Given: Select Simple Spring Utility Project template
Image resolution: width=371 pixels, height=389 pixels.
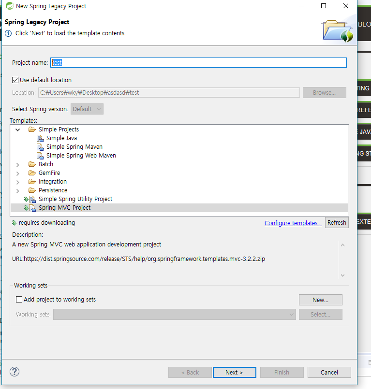Looking at the screenshot, I should click(75, 199).
